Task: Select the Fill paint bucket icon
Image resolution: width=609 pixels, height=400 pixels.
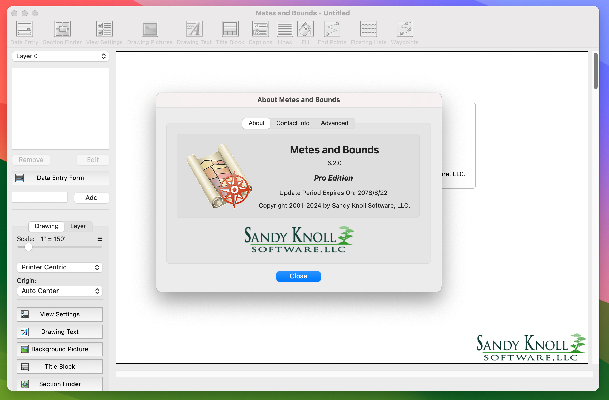Action: (305, 29)
